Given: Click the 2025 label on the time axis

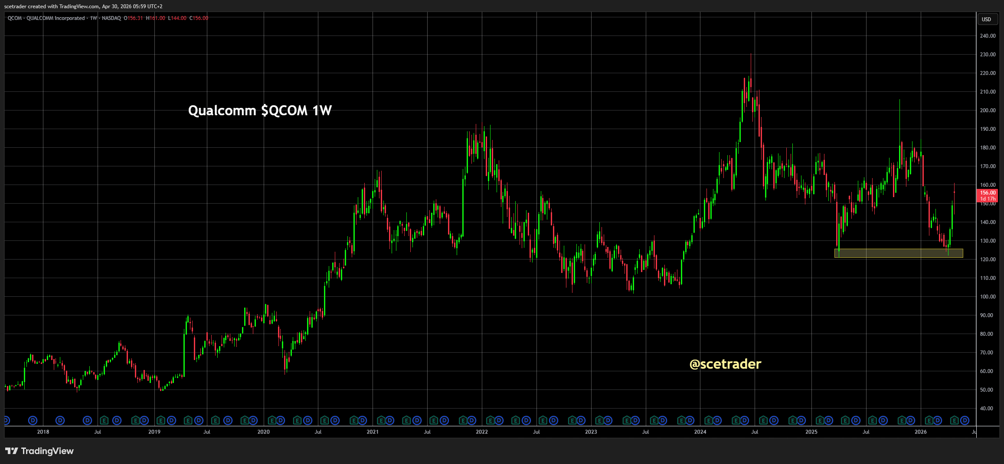Looking at the screenshot, I should pyautogui.click(x=811, y=432).
